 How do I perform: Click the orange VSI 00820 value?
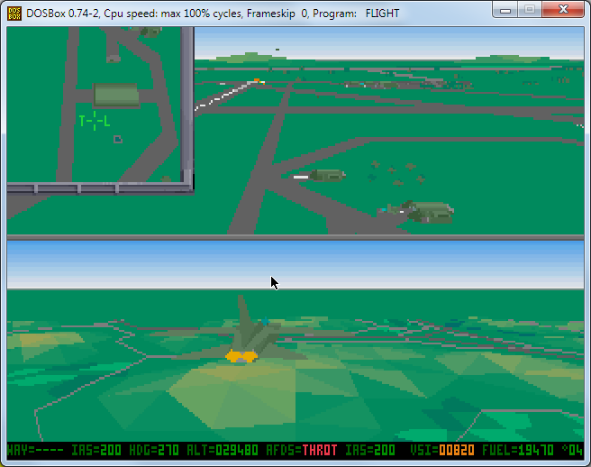point(456,449)
